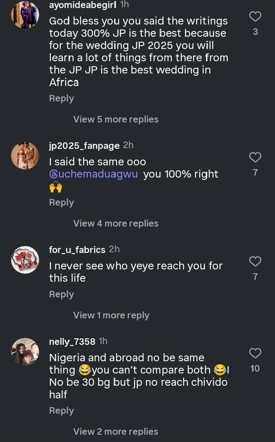Expand View 2 more replies
Viewport: 275px width, 442px height.
click(116, 432)
